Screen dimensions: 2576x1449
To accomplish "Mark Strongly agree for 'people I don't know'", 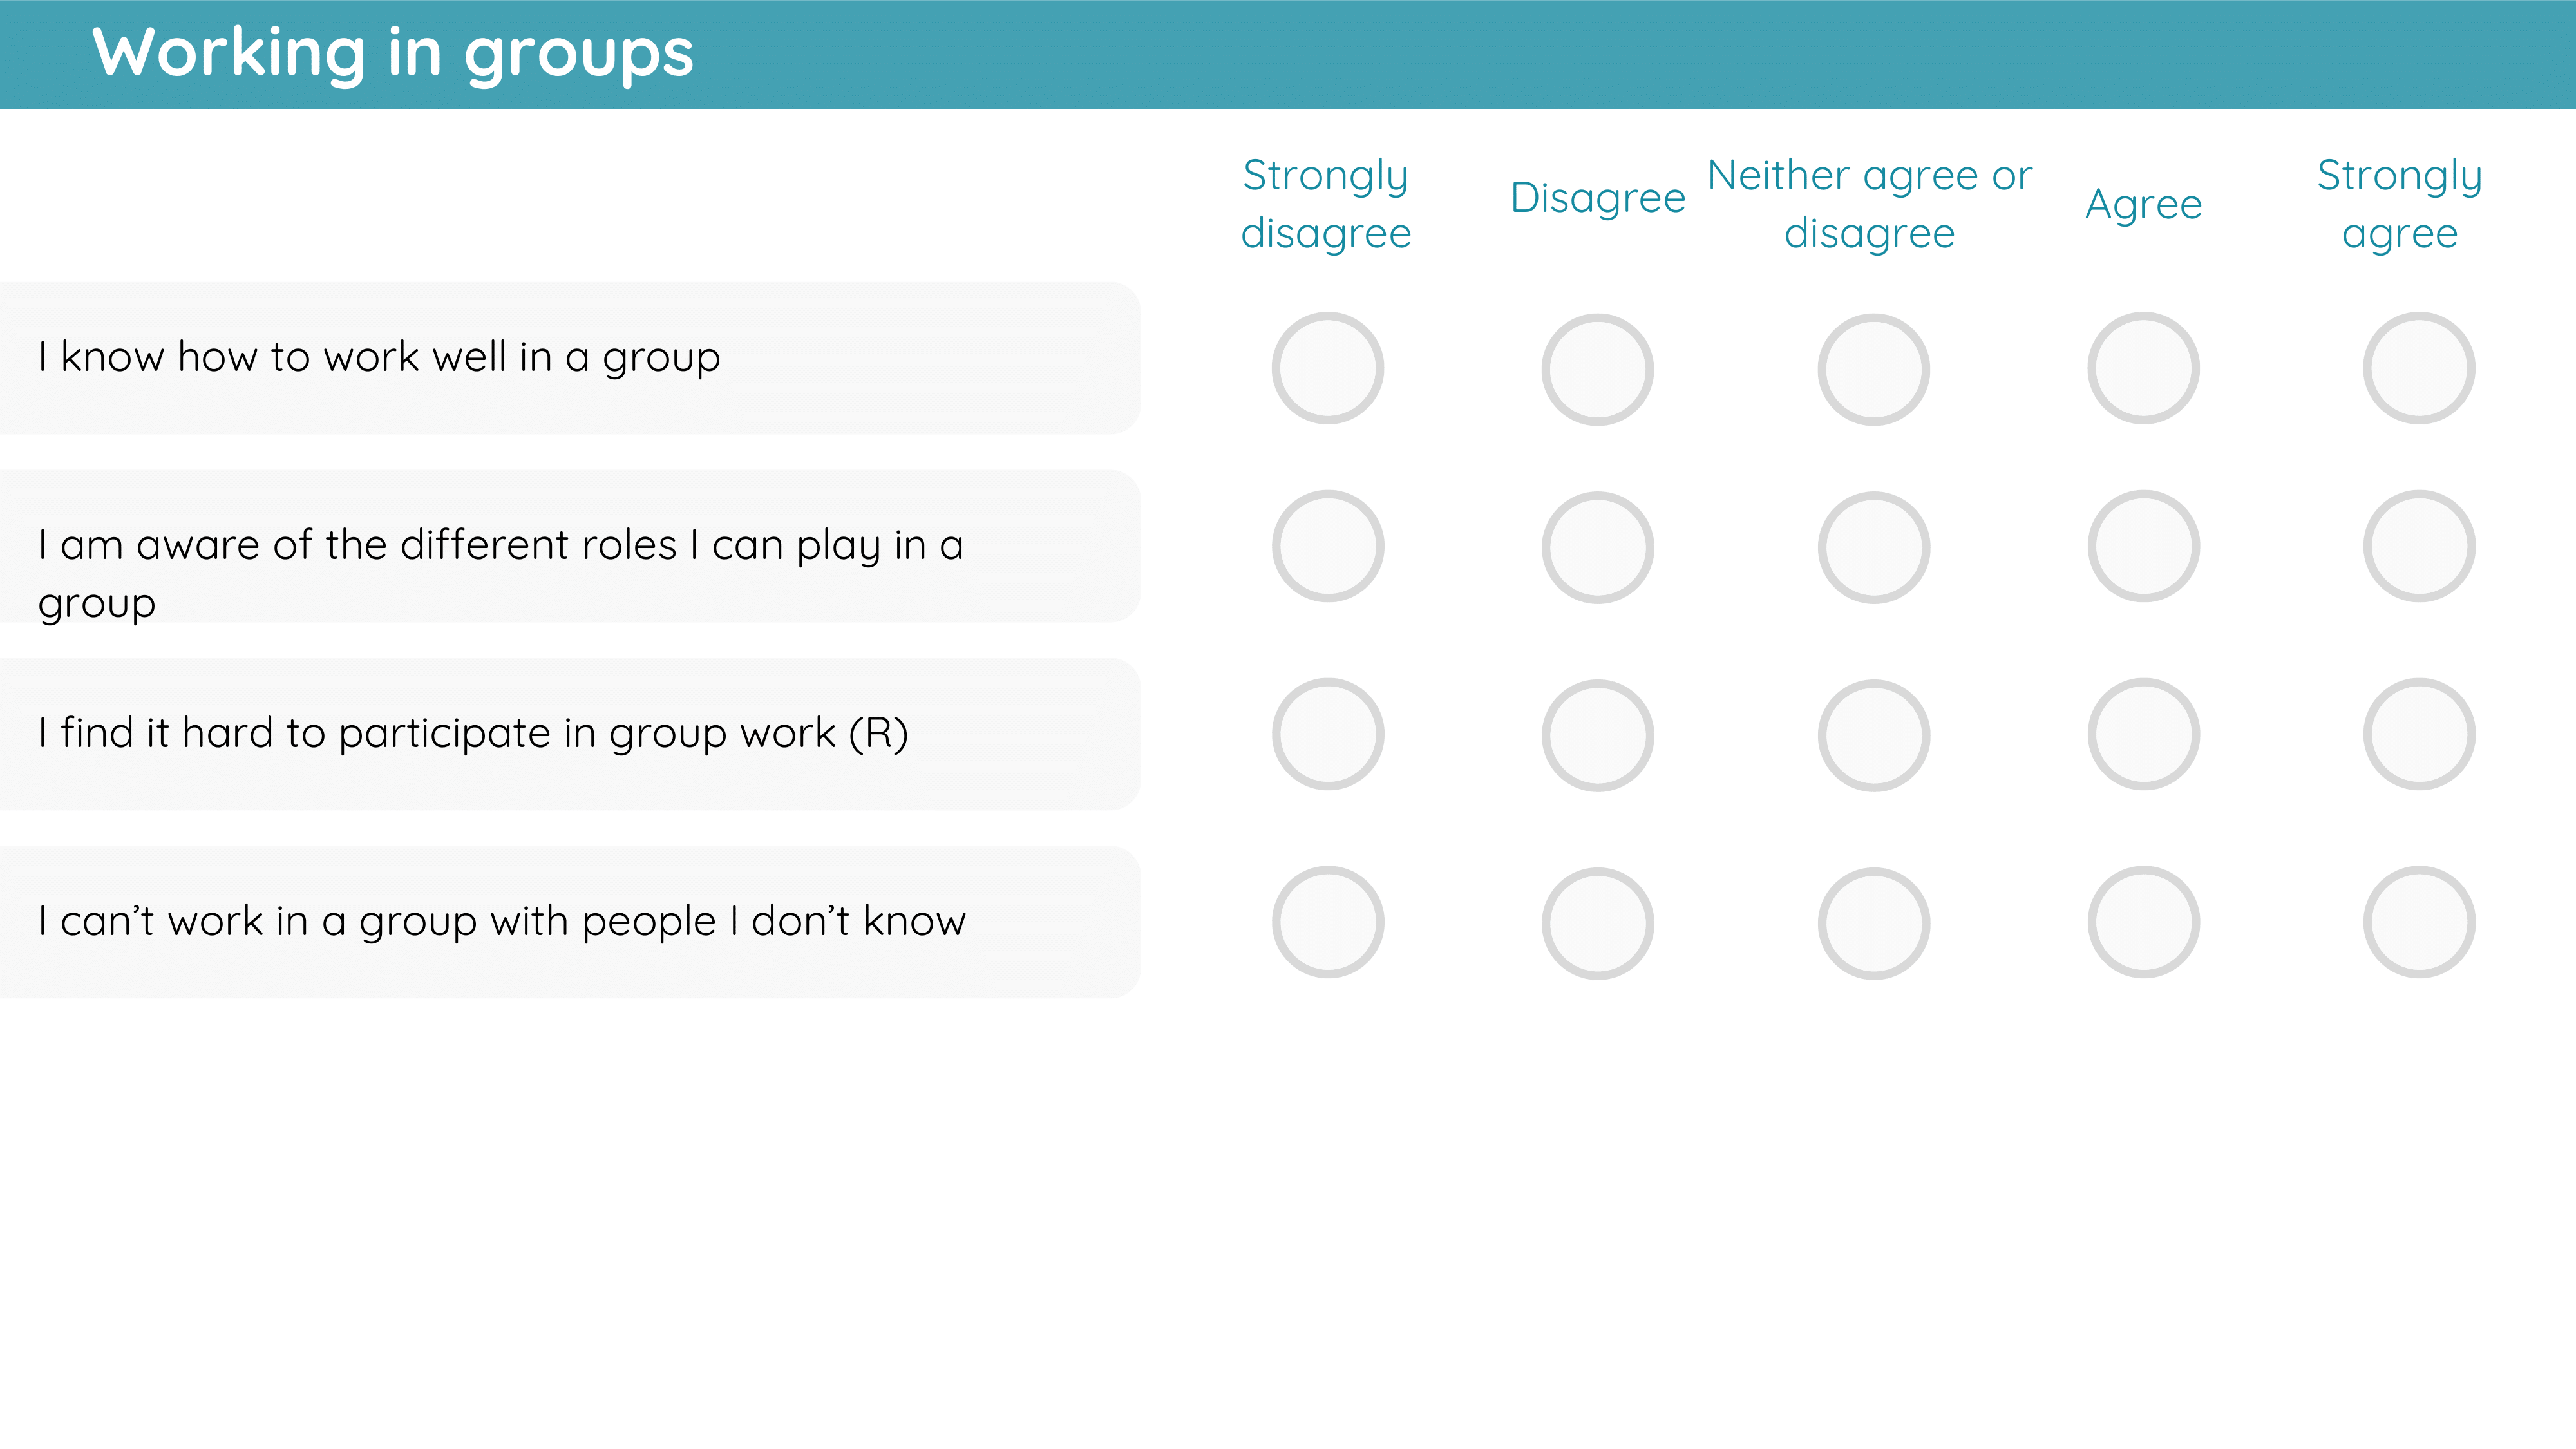I will click(x=2420, y=922).
